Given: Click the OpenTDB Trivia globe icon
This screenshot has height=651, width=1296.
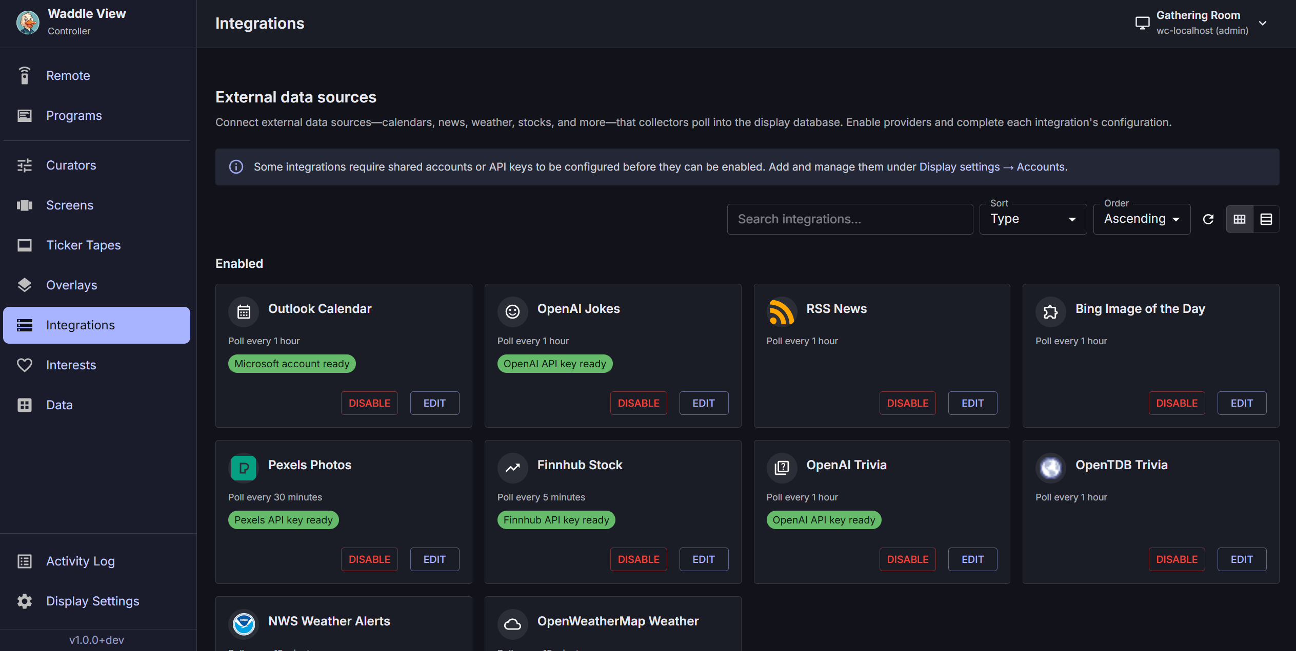Looking at the screenshot, I should 1050,468.
